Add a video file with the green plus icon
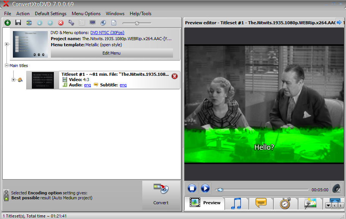Screen dimensions: 346x219 [8, 23]
